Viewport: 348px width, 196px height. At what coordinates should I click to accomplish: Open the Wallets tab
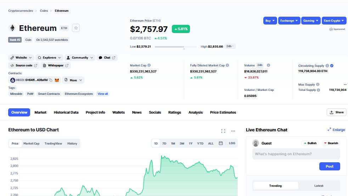118,112
